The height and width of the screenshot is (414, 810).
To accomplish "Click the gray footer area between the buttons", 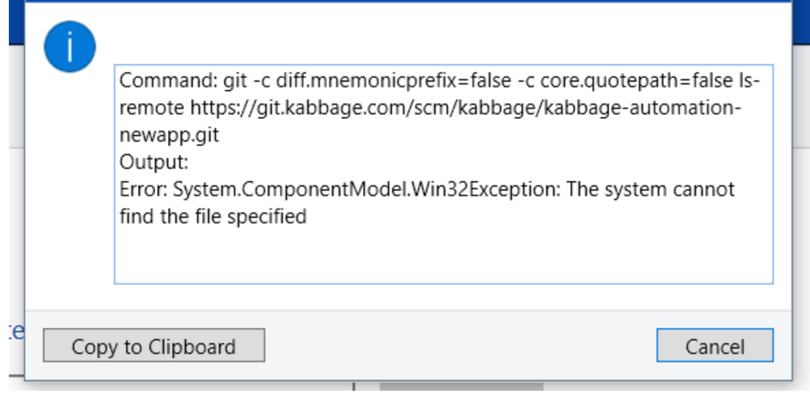I will [459, 345].
